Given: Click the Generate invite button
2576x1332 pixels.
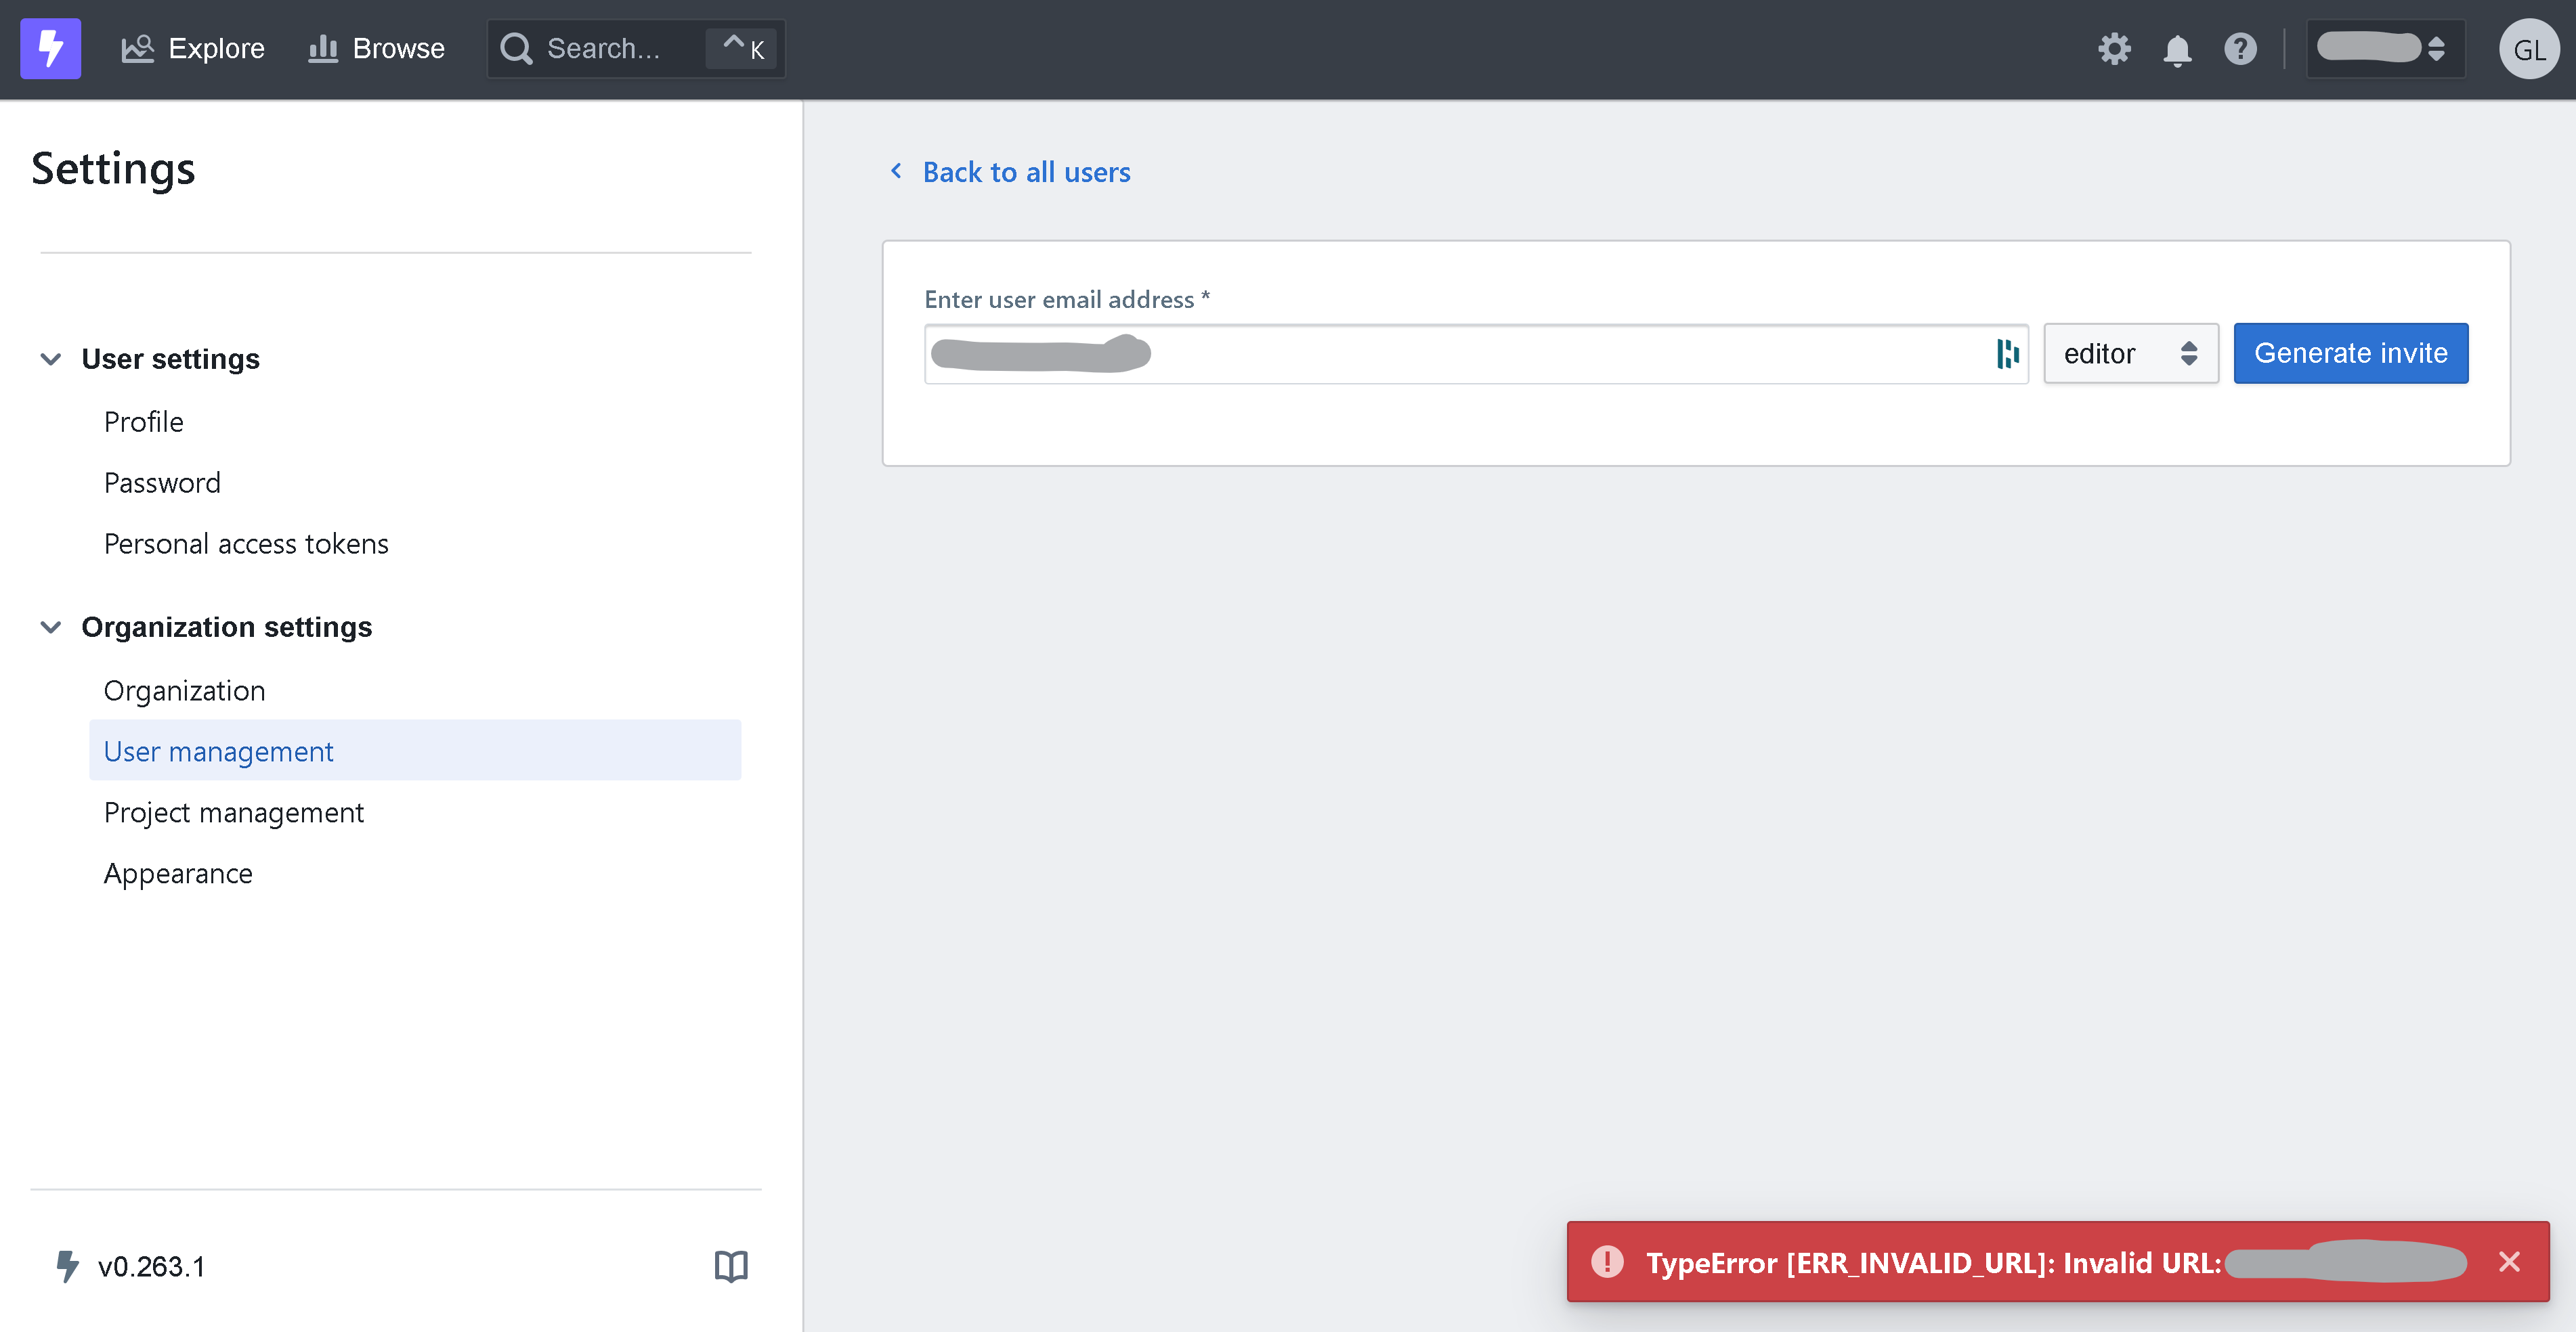Looking at the screenshot, I should 2350,353.
